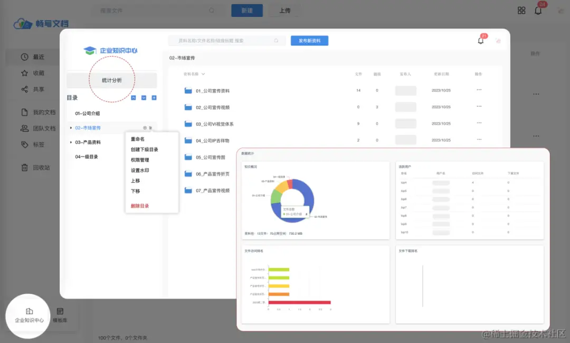
Task: Click the collapse-all directory icon beside 目录
Action: (134, 98)
